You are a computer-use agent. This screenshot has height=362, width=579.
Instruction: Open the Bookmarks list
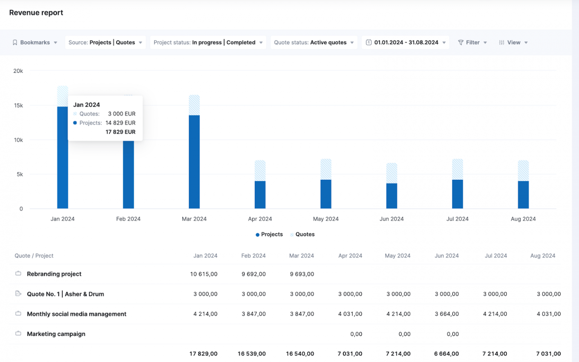35,42
